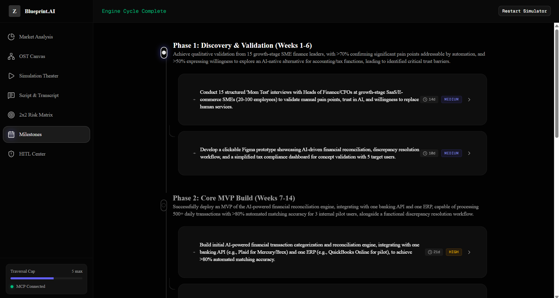Click the '5 max' value
The width and height of the screenshot is (559, 298).
[77, 271]
